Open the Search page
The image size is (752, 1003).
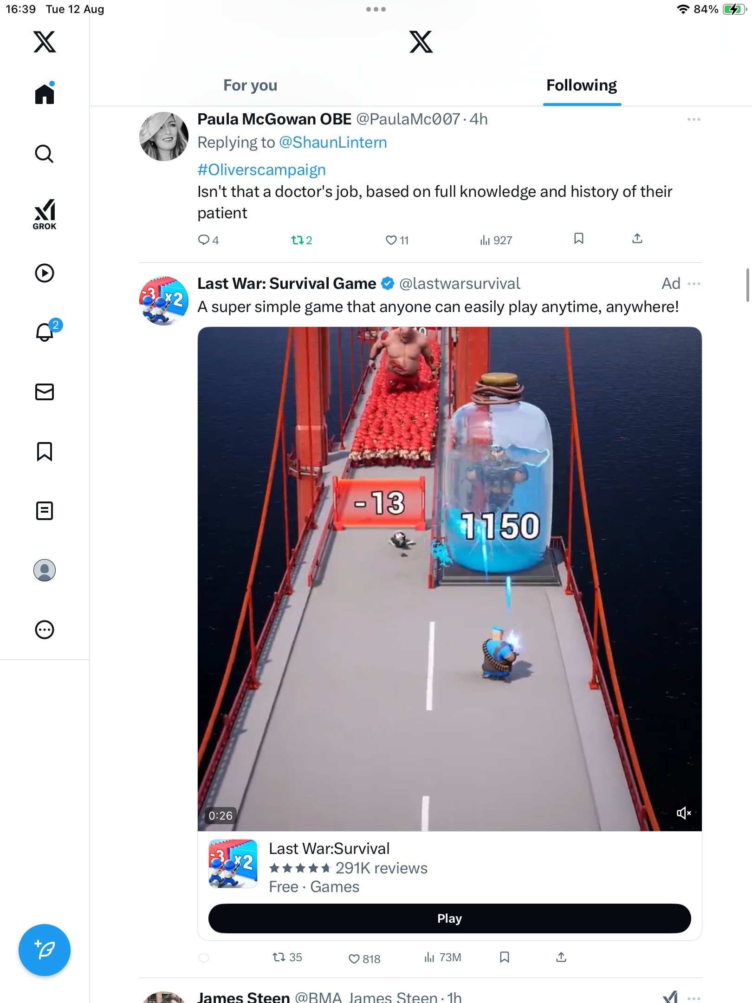click(x=45, y=154)
